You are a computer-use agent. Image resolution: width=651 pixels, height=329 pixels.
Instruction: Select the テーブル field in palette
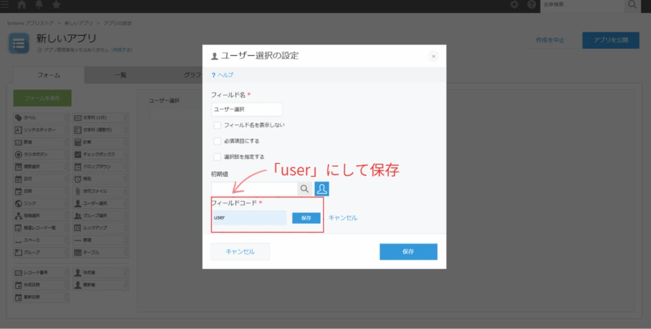pyautogui.click(x=100, y=253)
